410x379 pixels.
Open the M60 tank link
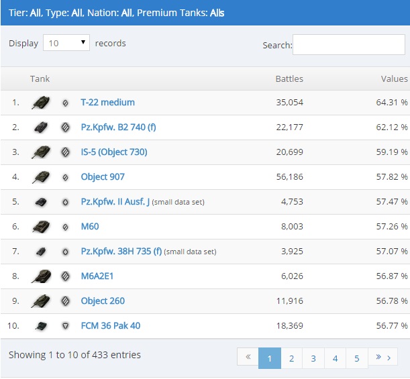90,226
